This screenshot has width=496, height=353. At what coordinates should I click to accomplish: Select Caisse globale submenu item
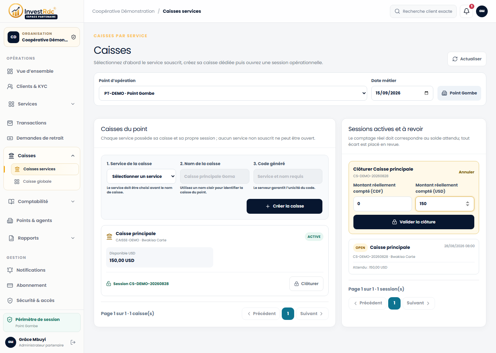[x=45, y=182]
